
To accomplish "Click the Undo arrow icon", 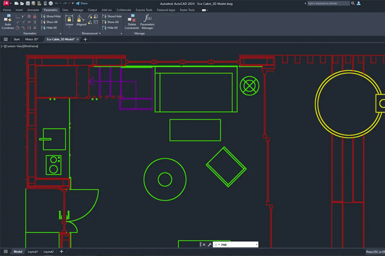I will (x=56, y=3).
